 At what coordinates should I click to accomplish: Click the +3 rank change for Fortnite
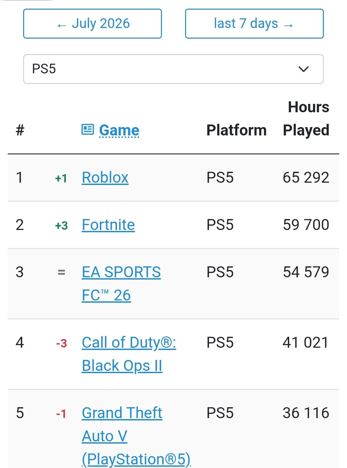[x=61, y=225]
